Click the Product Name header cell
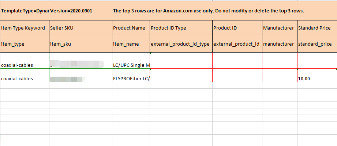 point(130,28)
